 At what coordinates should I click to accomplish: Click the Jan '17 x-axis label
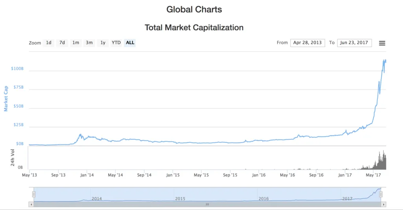point(345,175)
